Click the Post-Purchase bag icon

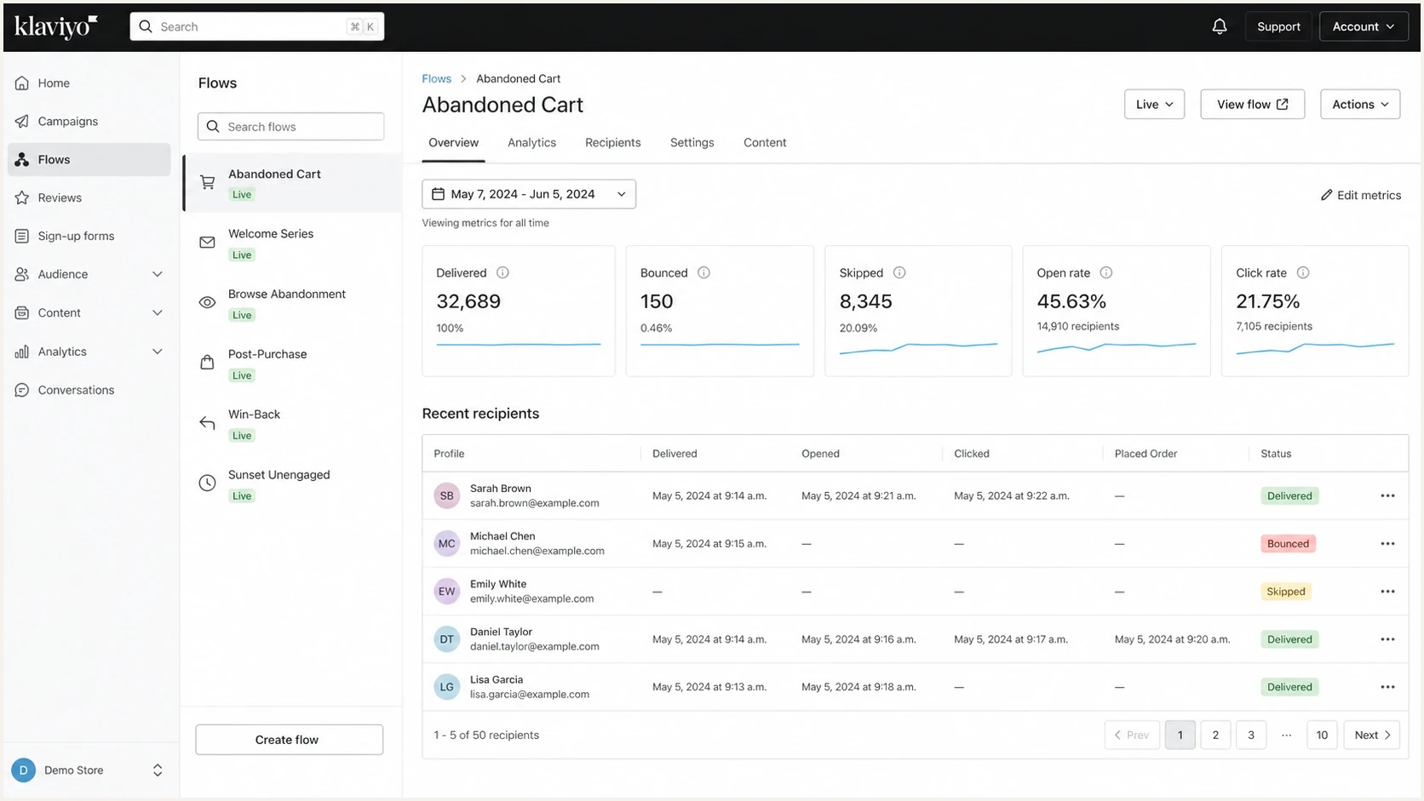click(207, 363)
